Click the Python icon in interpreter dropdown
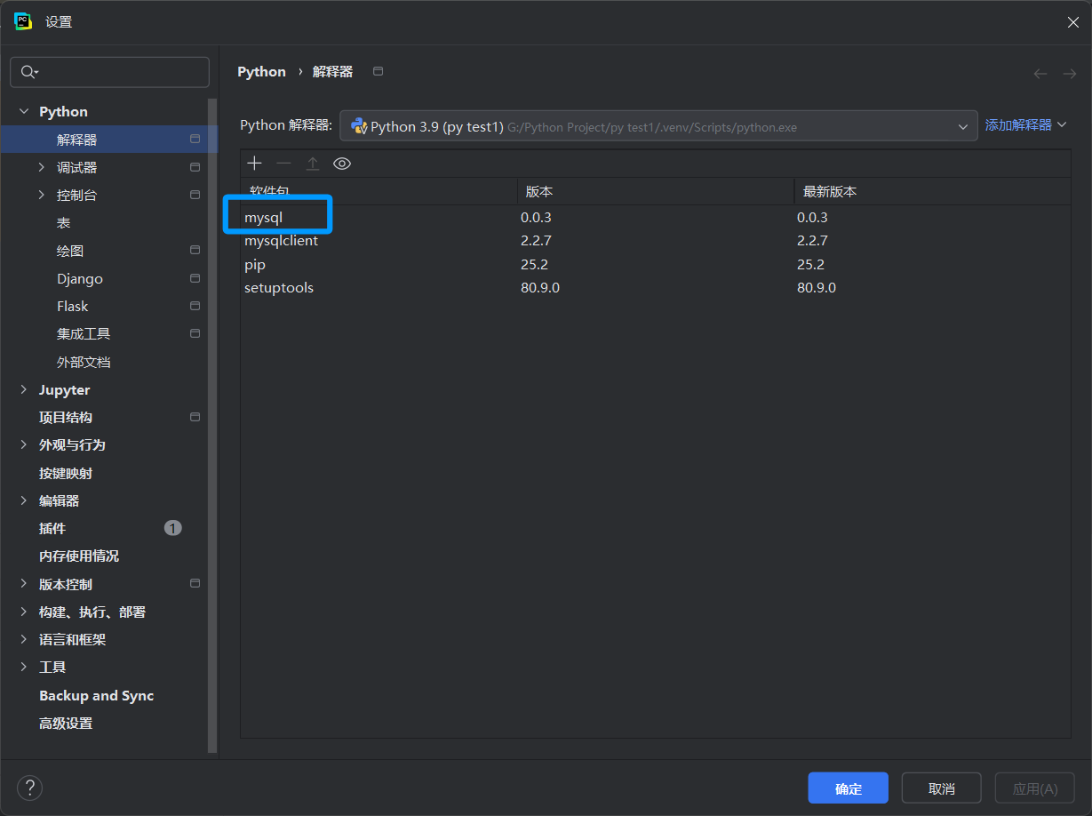1092x816 pixels. tap(359, 126)
